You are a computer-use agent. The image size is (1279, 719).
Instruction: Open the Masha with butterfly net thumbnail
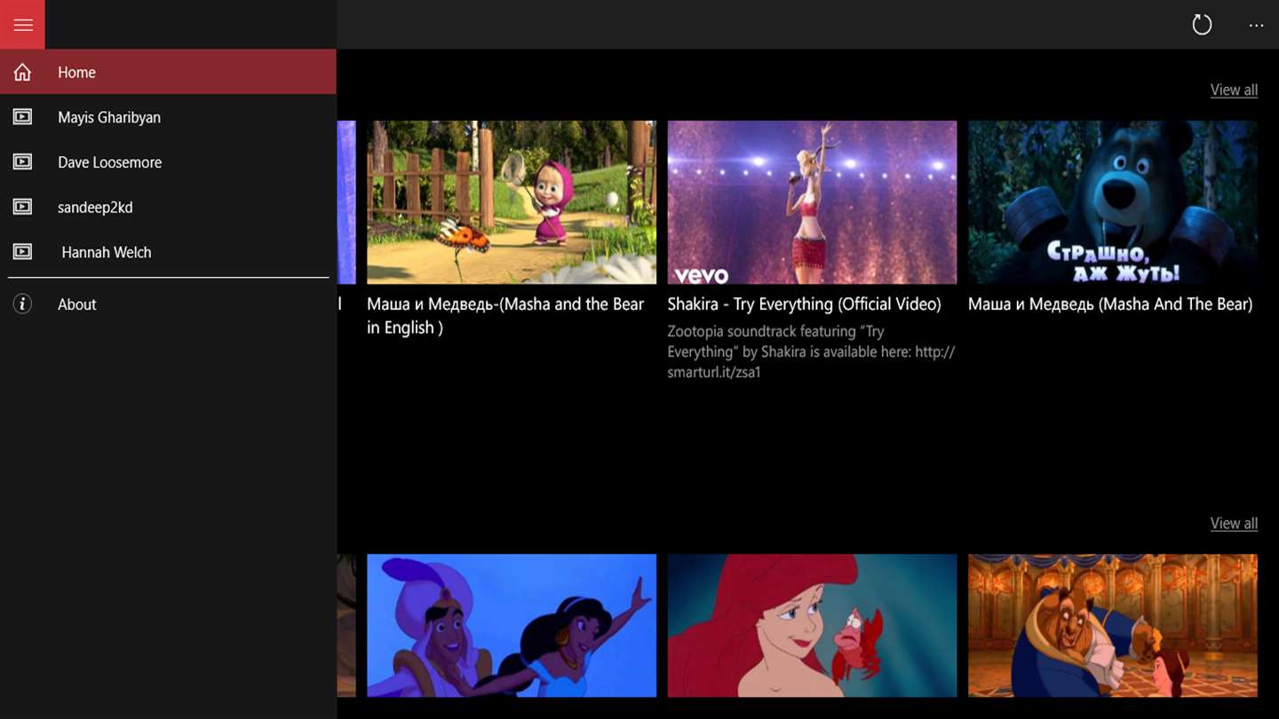click(512, 202)
